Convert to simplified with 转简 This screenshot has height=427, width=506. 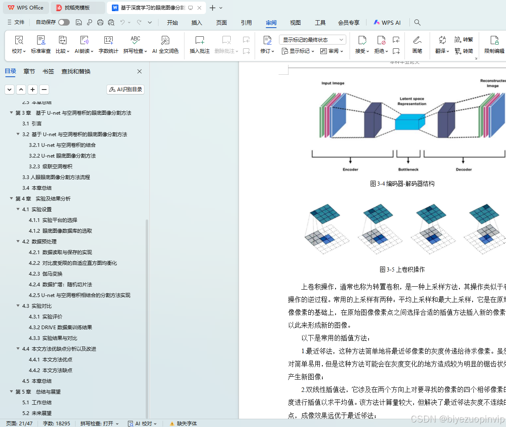pyautogui.click(x=464, y=51)
